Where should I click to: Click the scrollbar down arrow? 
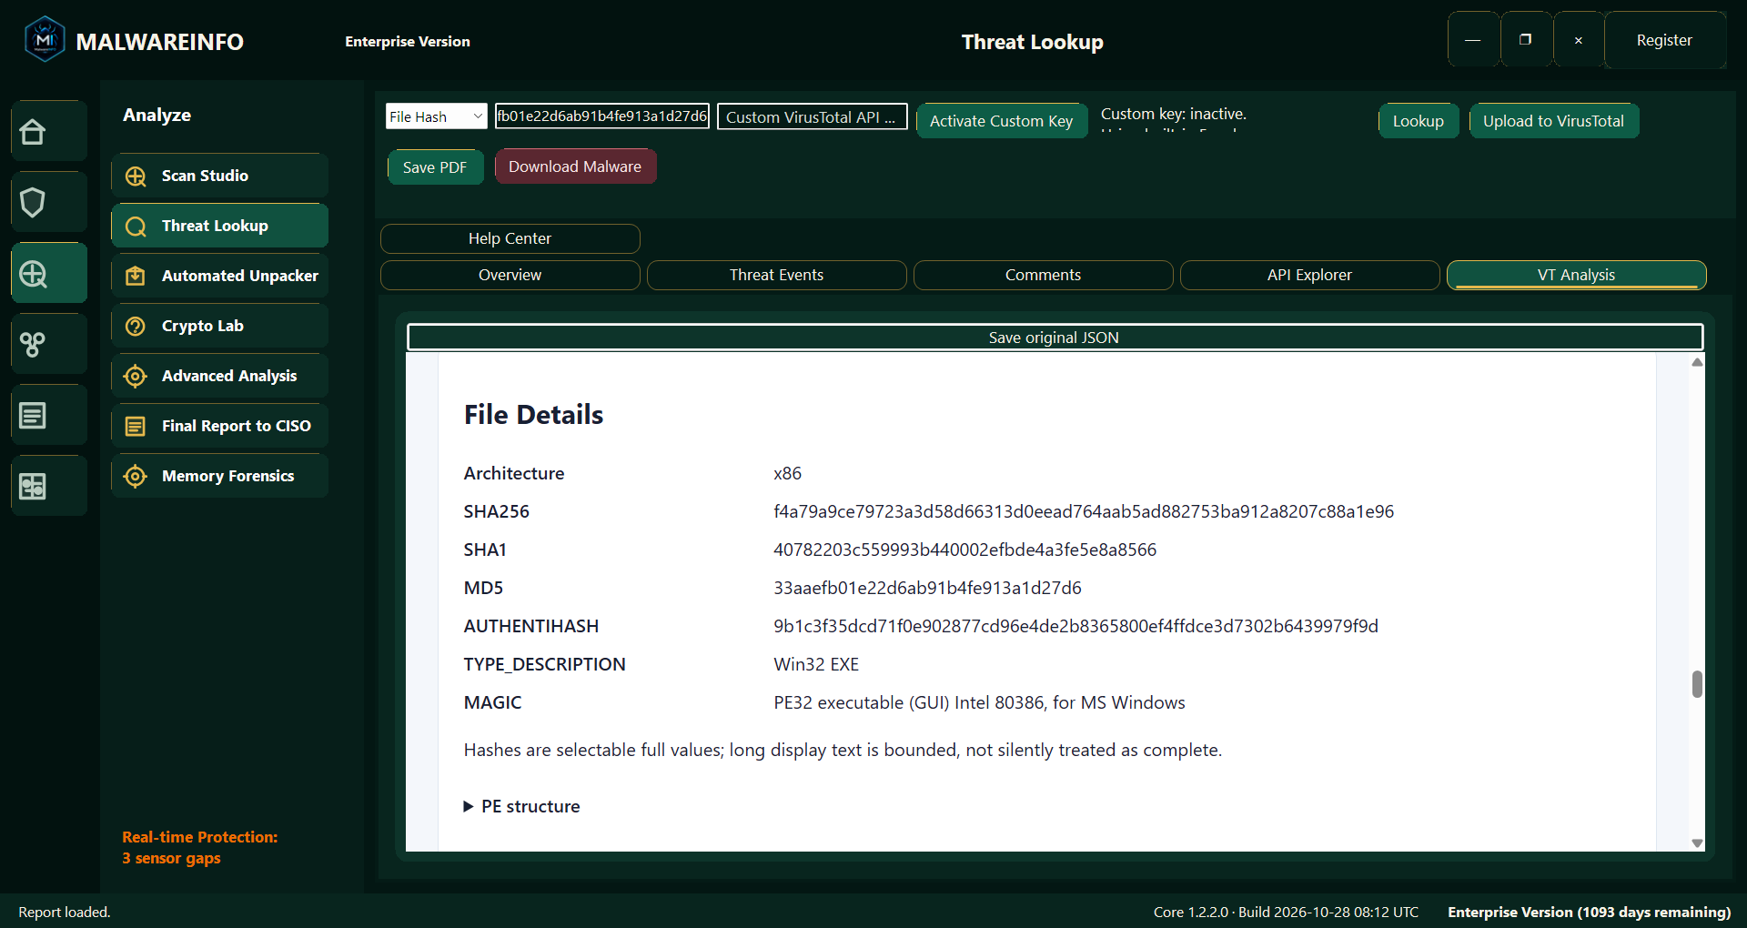pos(1697,843)
